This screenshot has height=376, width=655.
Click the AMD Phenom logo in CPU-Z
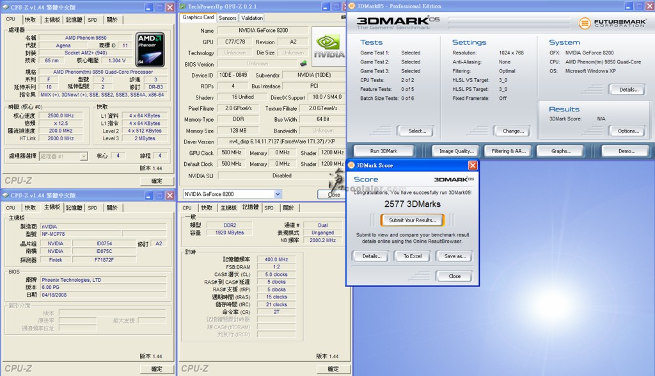150,49
